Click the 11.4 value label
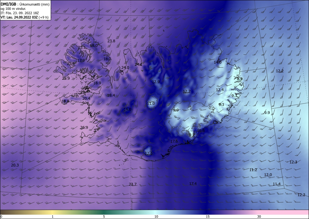 click(x=277, y=184)
